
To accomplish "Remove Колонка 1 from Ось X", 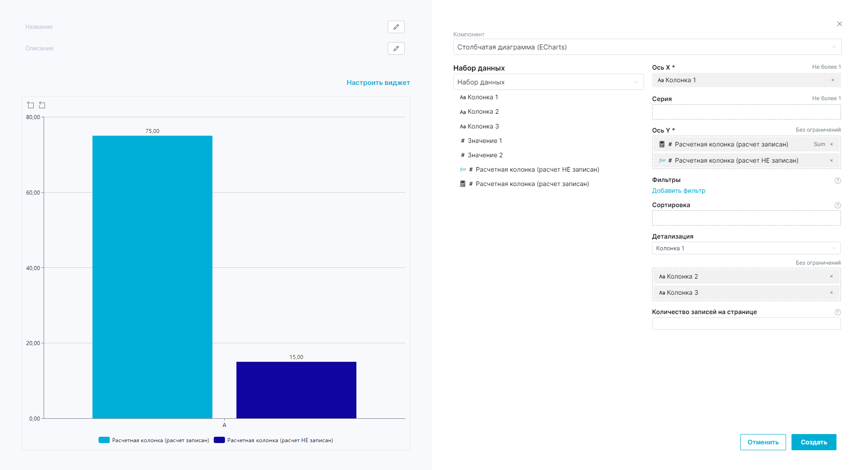I will pyautogui.click(x=832, y=80).
